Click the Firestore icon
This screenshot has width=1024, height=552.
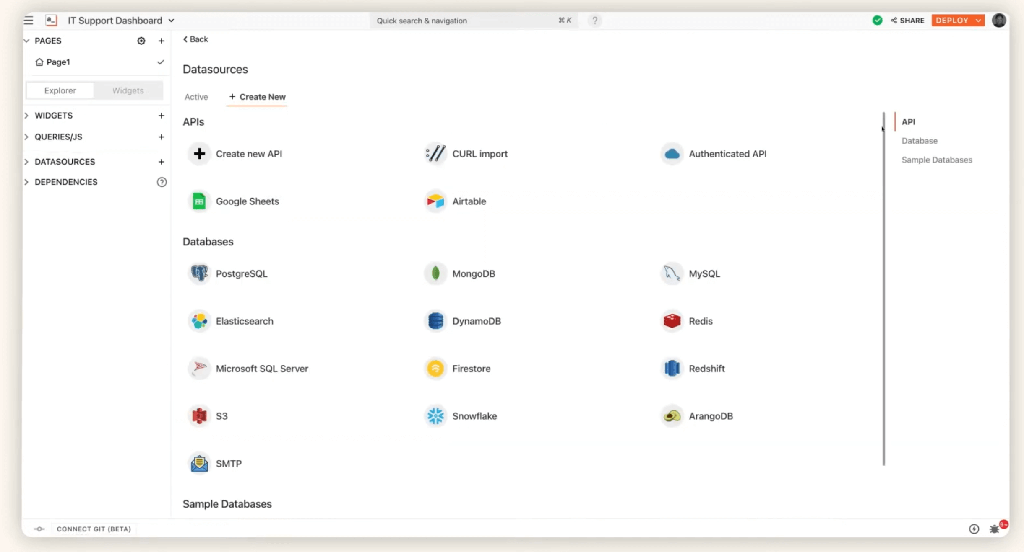coord(435,369)
